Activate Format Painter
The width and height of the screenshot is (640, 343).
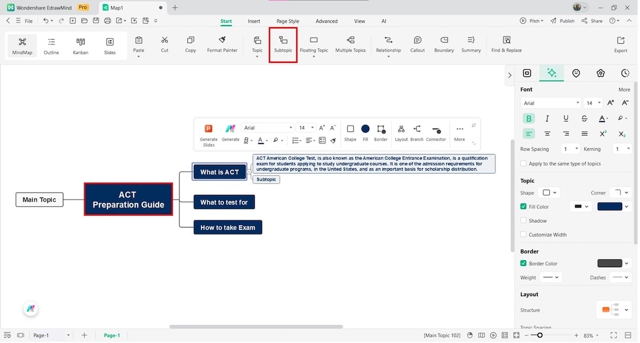[x=222, y=44]
